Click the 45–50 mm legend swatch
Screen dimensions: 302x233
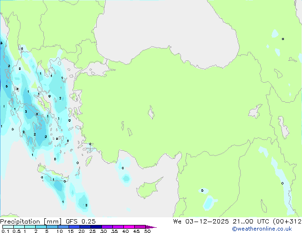(140, 227)
